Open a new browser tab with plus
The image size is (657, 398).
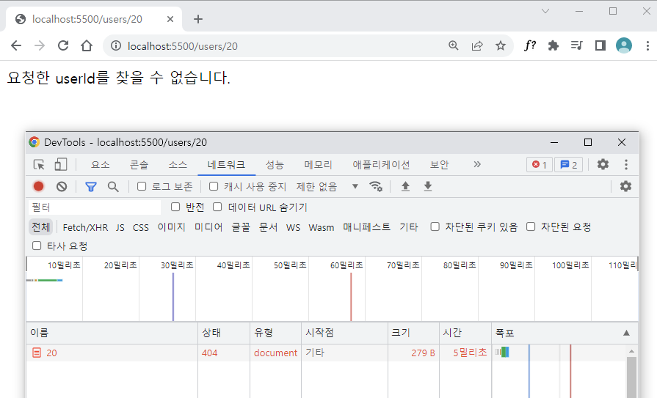(198, 19)
